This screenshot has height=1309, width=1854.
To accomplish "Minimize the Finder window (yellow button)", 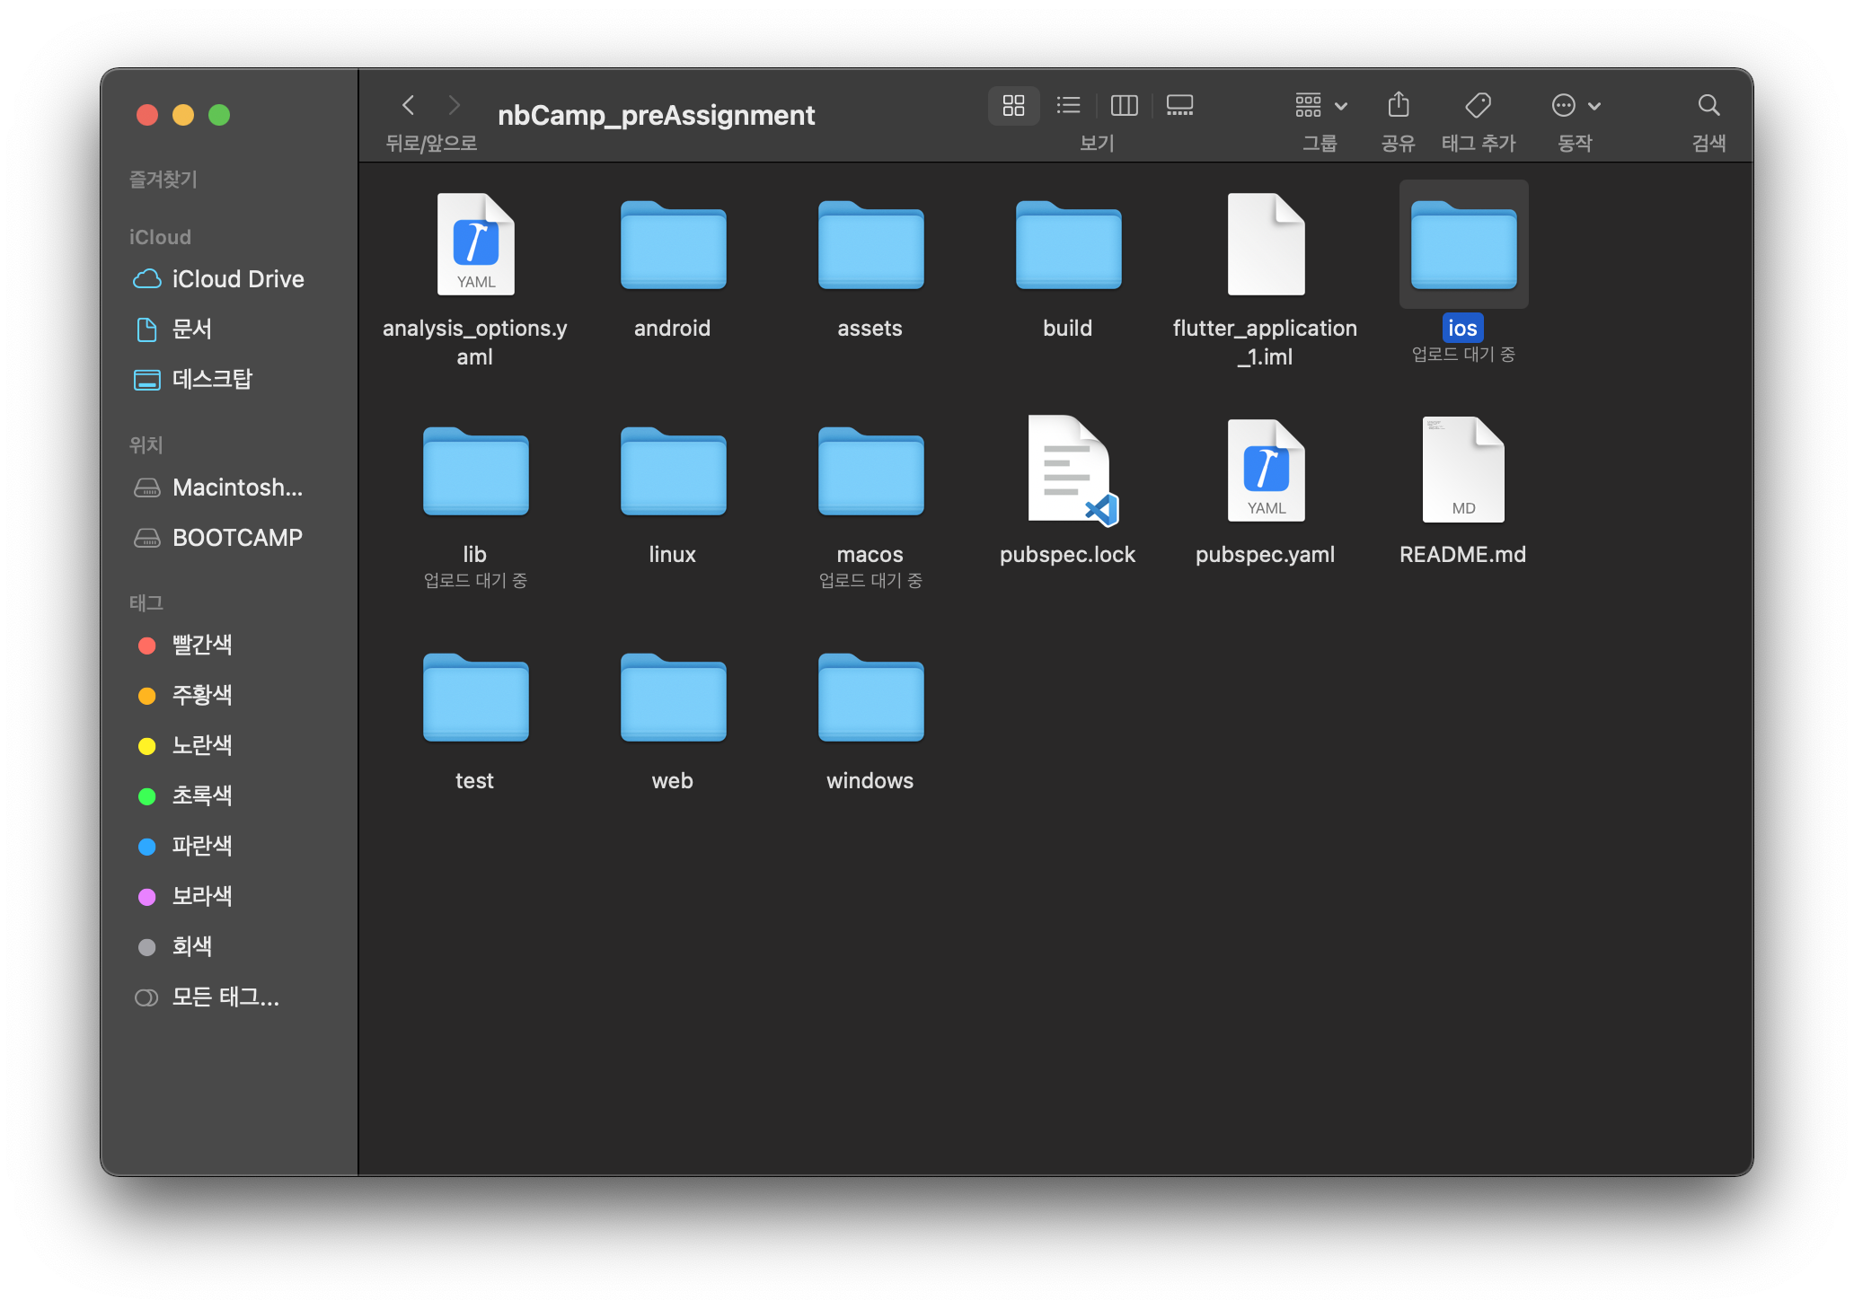I will click(183, 115).
